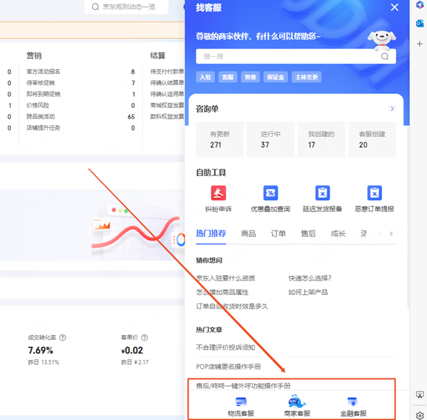This screenshot has width=427, height=420.
Task: Click the help icon beside 成交转化率
Action: tap(63, 338)
